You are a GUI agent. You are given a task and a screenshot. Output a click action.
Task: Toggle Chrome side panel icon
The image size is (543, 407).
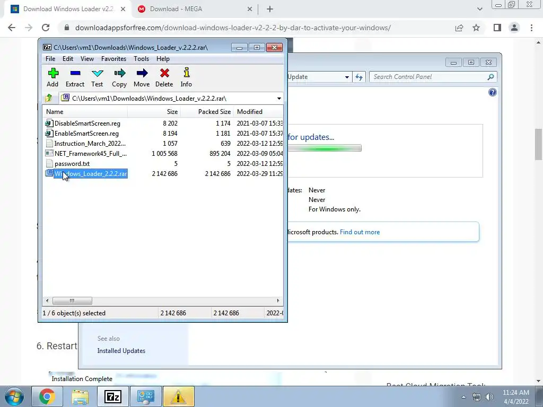point(497,28)
